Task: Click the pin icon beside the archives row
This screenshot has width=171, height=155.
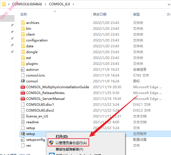Action: coord(12,25)
